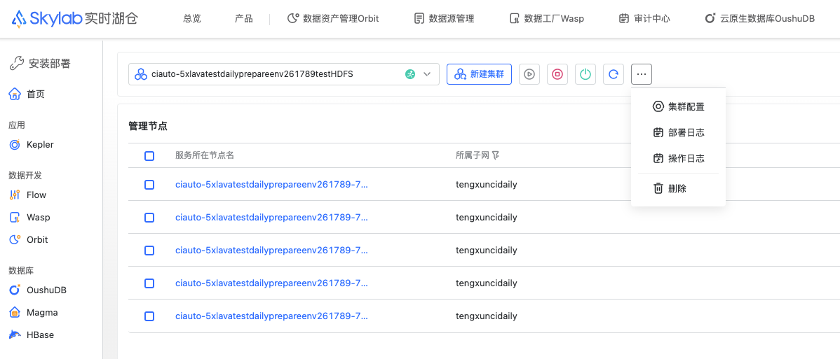The image size is (840, 359).
Task: Click the Skylab logo icon
Action: (19, 19)
